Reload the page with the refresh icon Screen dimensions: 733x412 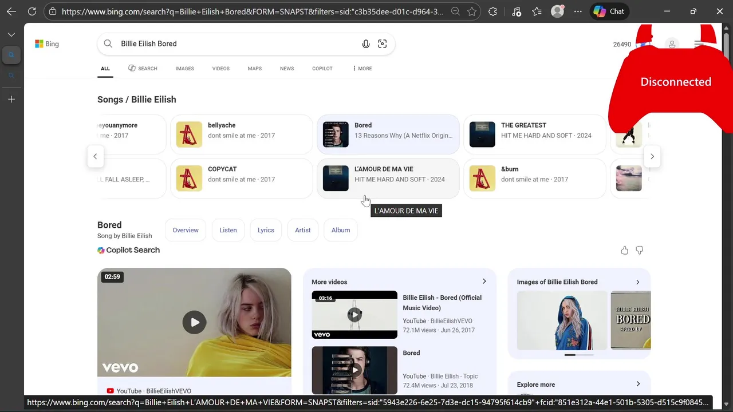[32, 11]
